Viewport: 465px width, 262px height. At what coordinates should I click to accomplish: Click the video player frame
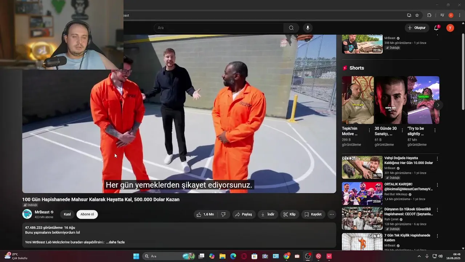(x=179, y=114)
